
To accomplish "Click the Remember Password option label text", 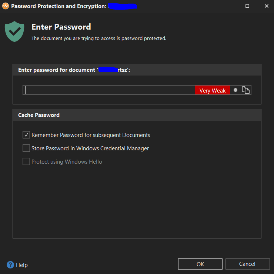I will click(91, 135).
